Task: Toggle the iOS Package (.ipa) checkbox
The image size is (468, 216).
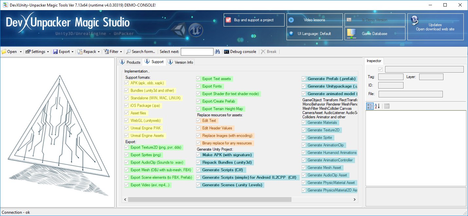Action: point(127,106)
